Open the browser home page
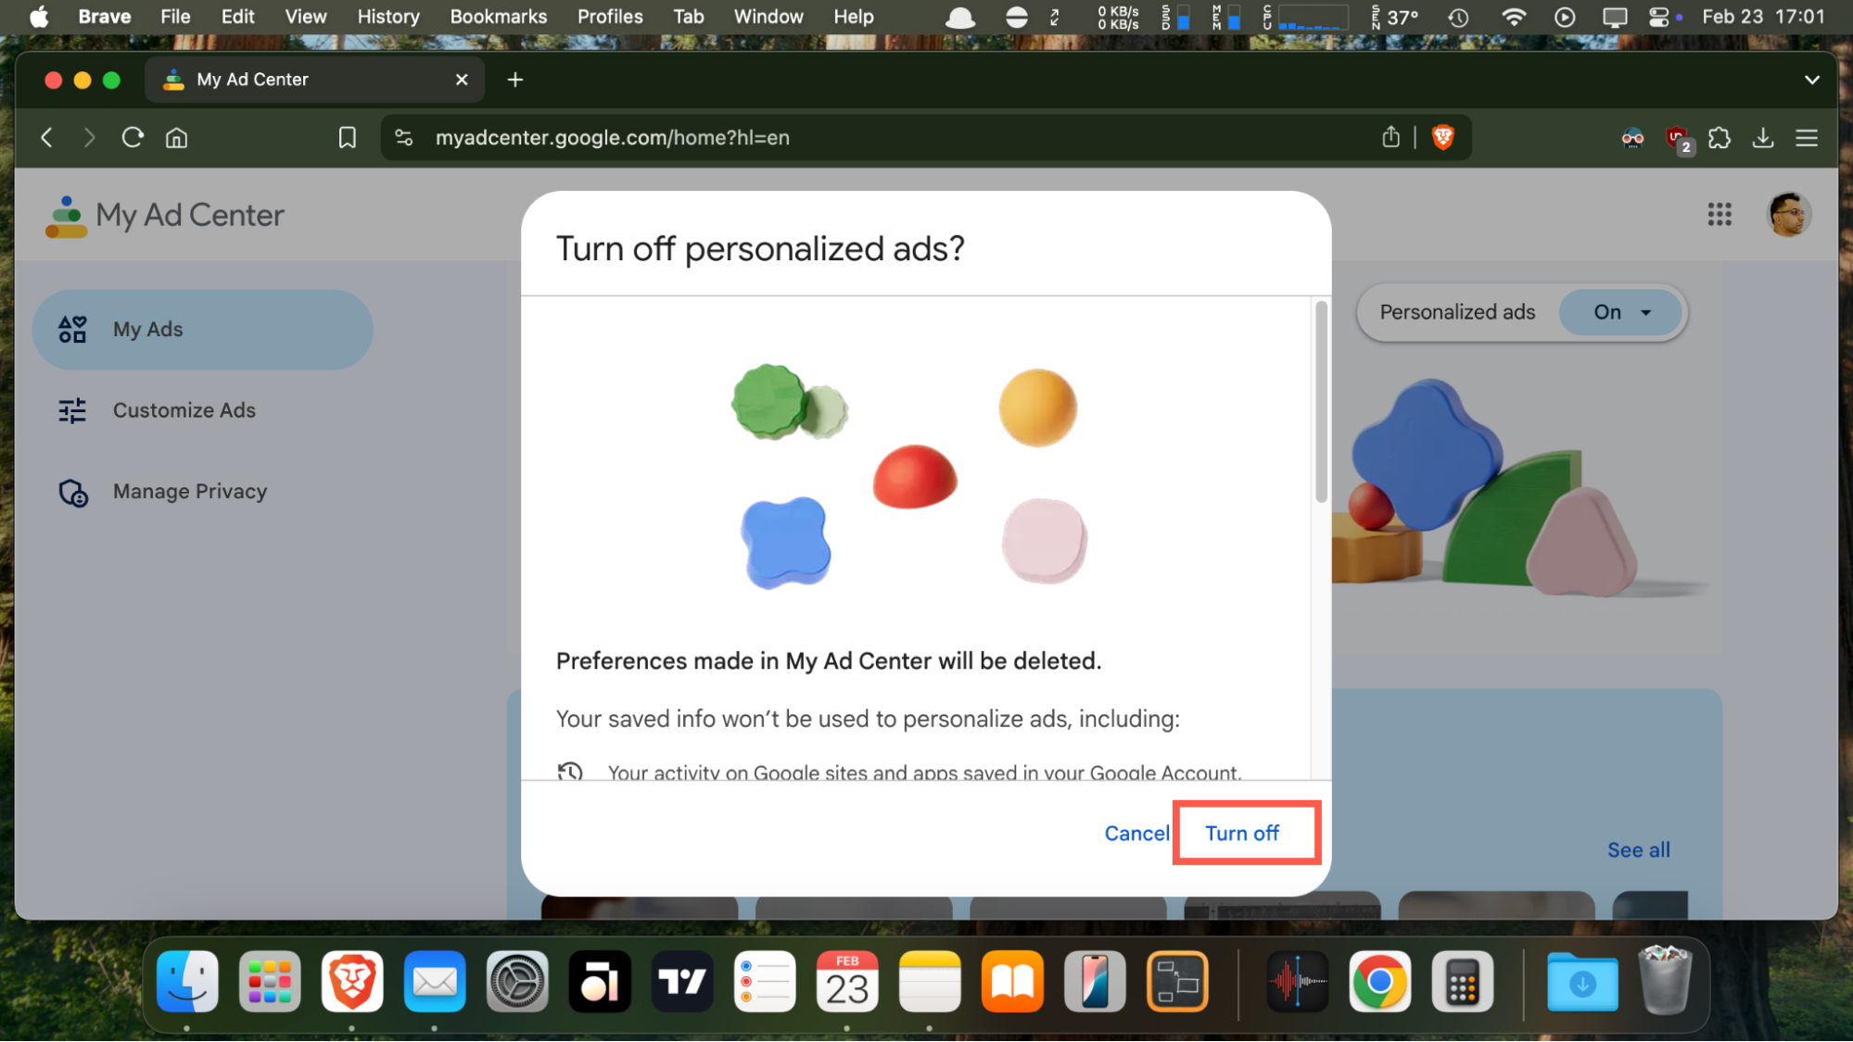 176,138
